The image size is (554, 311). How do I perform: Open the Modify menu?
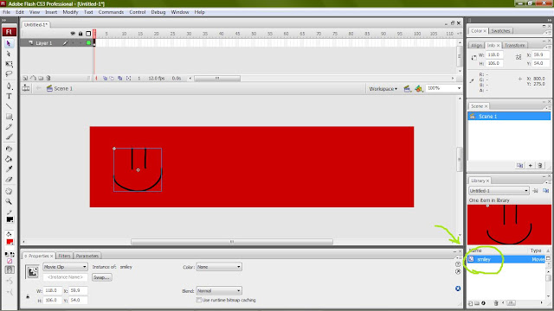(70, 12)
